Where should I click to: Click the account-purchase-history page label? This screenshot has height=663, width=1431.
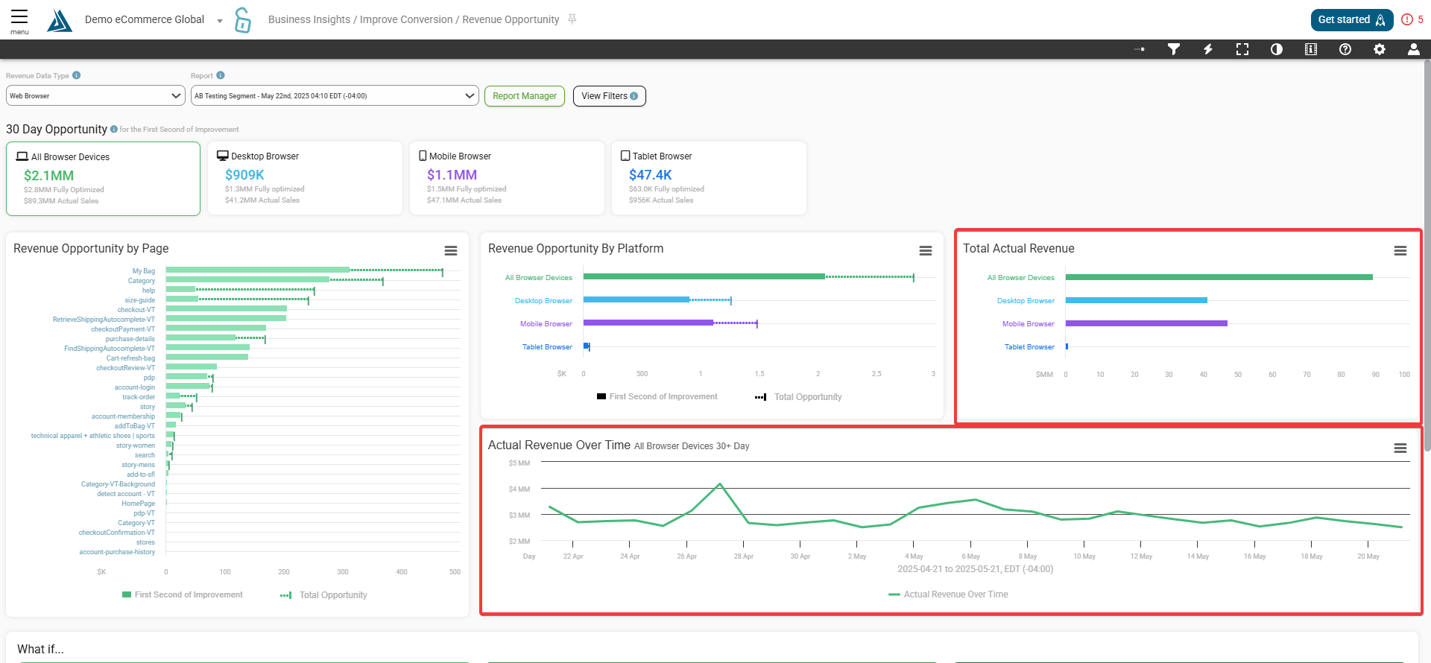pos(117,552)
